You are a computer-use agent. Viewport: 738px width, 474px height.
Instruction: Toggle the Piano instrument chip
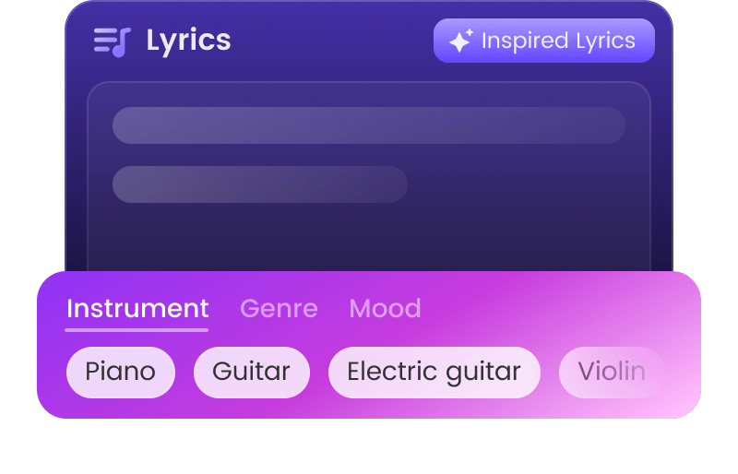[120, 372]
